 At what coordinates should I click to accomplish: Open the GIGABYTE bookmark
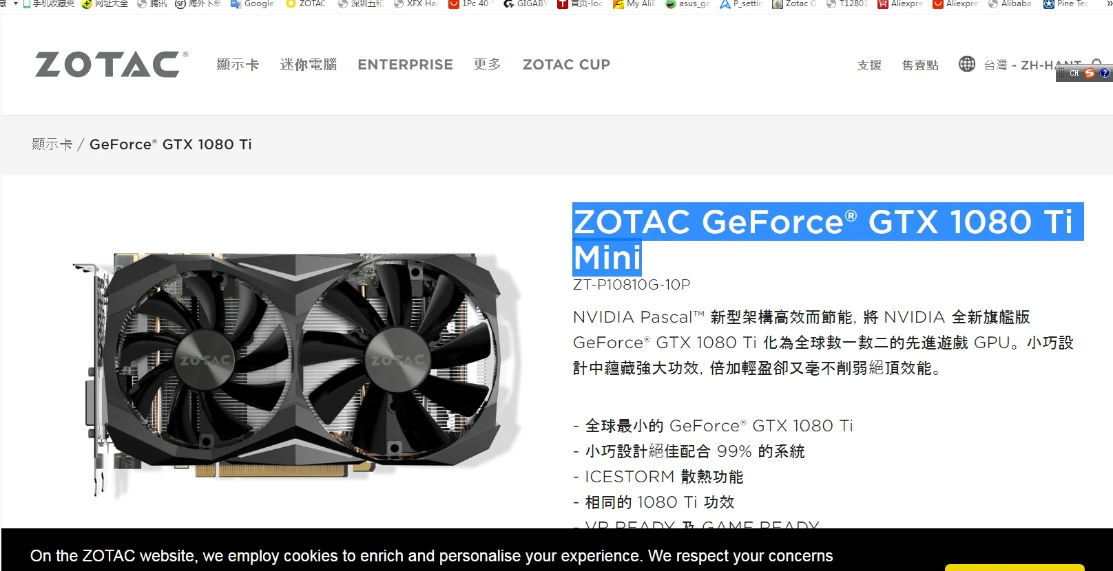(526, 4)
